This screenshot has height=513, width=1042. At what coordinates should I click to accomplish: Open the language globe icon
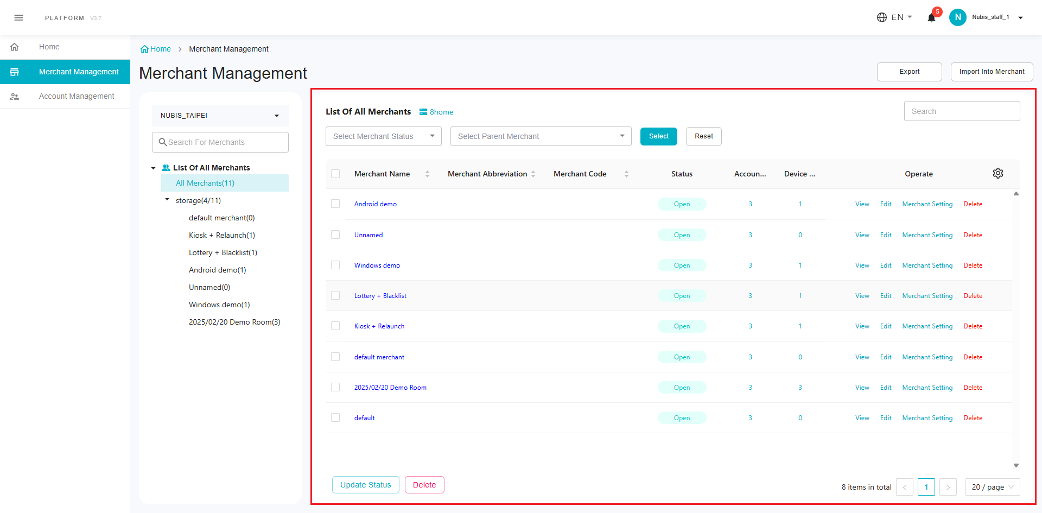[x=882, y=17]
